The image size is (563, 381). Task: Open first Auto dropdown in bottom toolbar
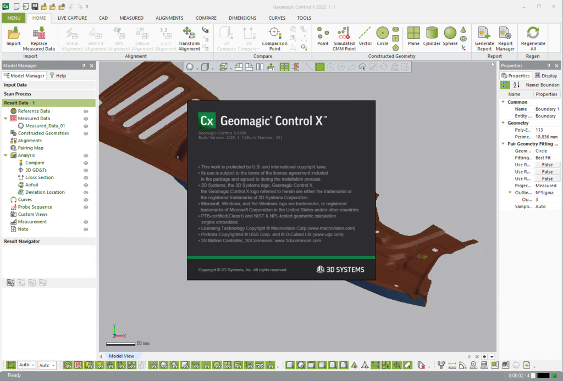click(x=26, y=365)
